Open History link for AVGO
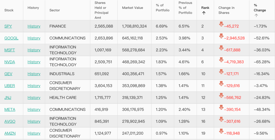Viewport: 275px width, 140px height. [x=34, y=121]
